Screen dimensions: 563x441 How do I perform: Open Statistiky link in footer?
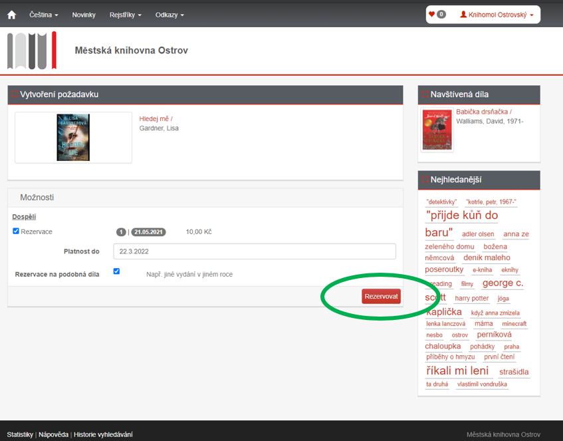coord(20,434)
